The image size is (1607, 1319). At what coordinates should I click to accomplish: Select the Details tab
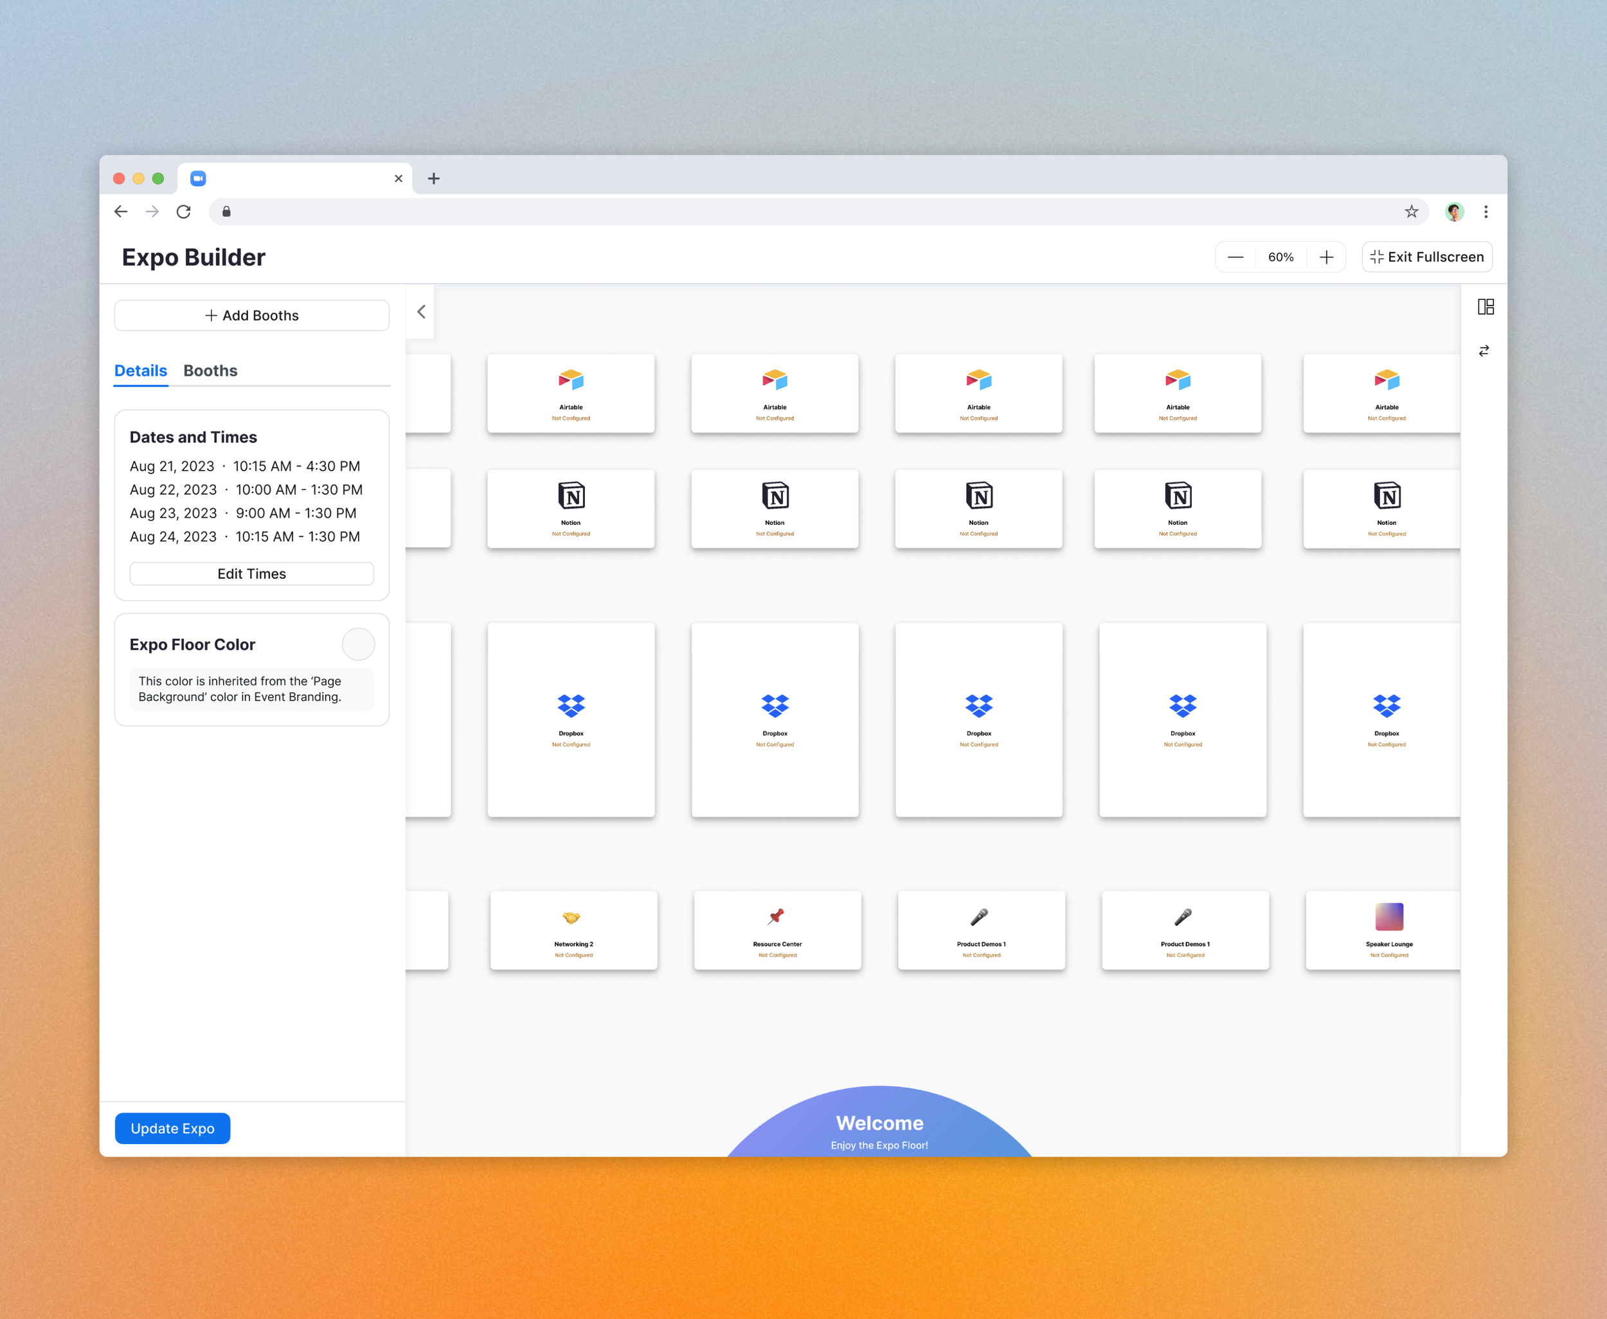click(x=141, y=371)
